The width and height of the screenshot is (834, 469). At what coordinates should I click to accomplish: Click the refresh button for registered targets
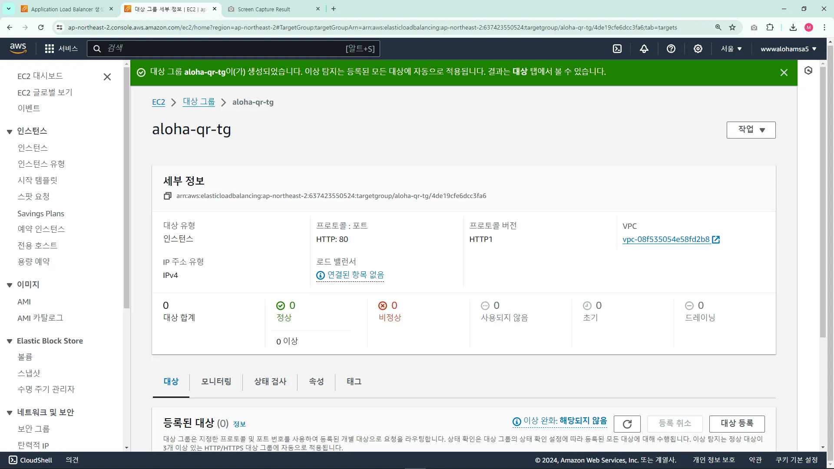627,424
